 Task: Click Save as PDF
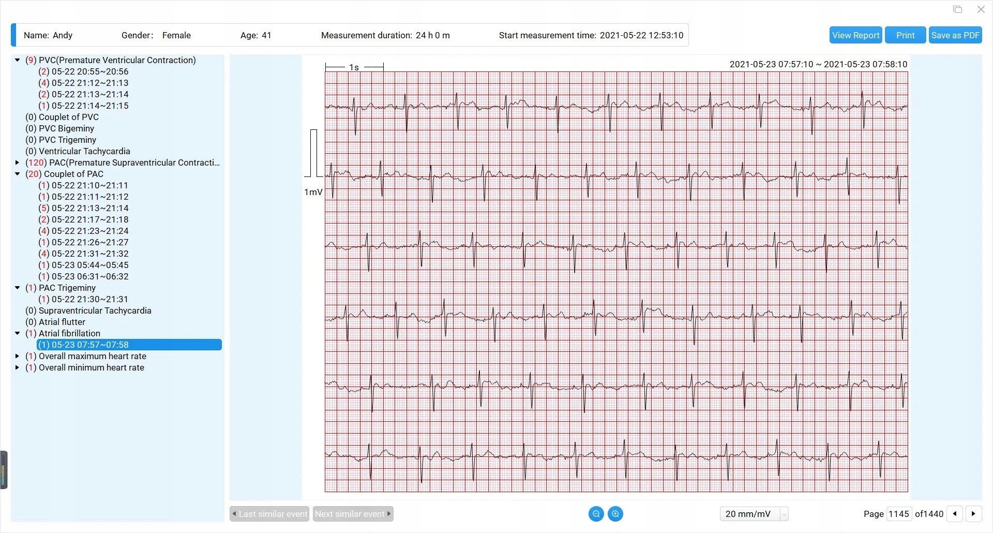[x=955, y=35]
